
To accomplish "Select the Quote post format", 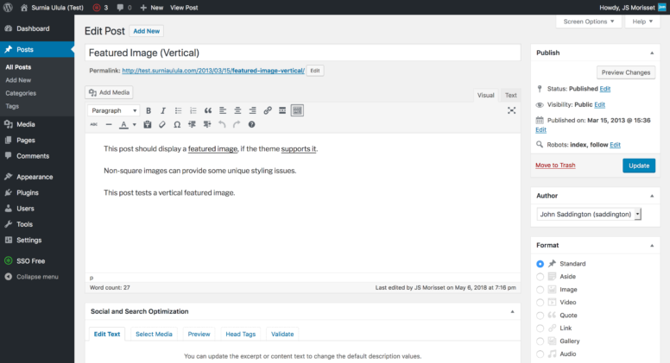I will click(540, 316).
